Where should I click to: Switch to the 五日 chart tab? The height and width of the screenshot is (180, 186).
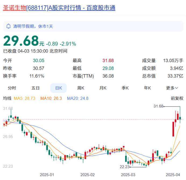pos(35,88)
